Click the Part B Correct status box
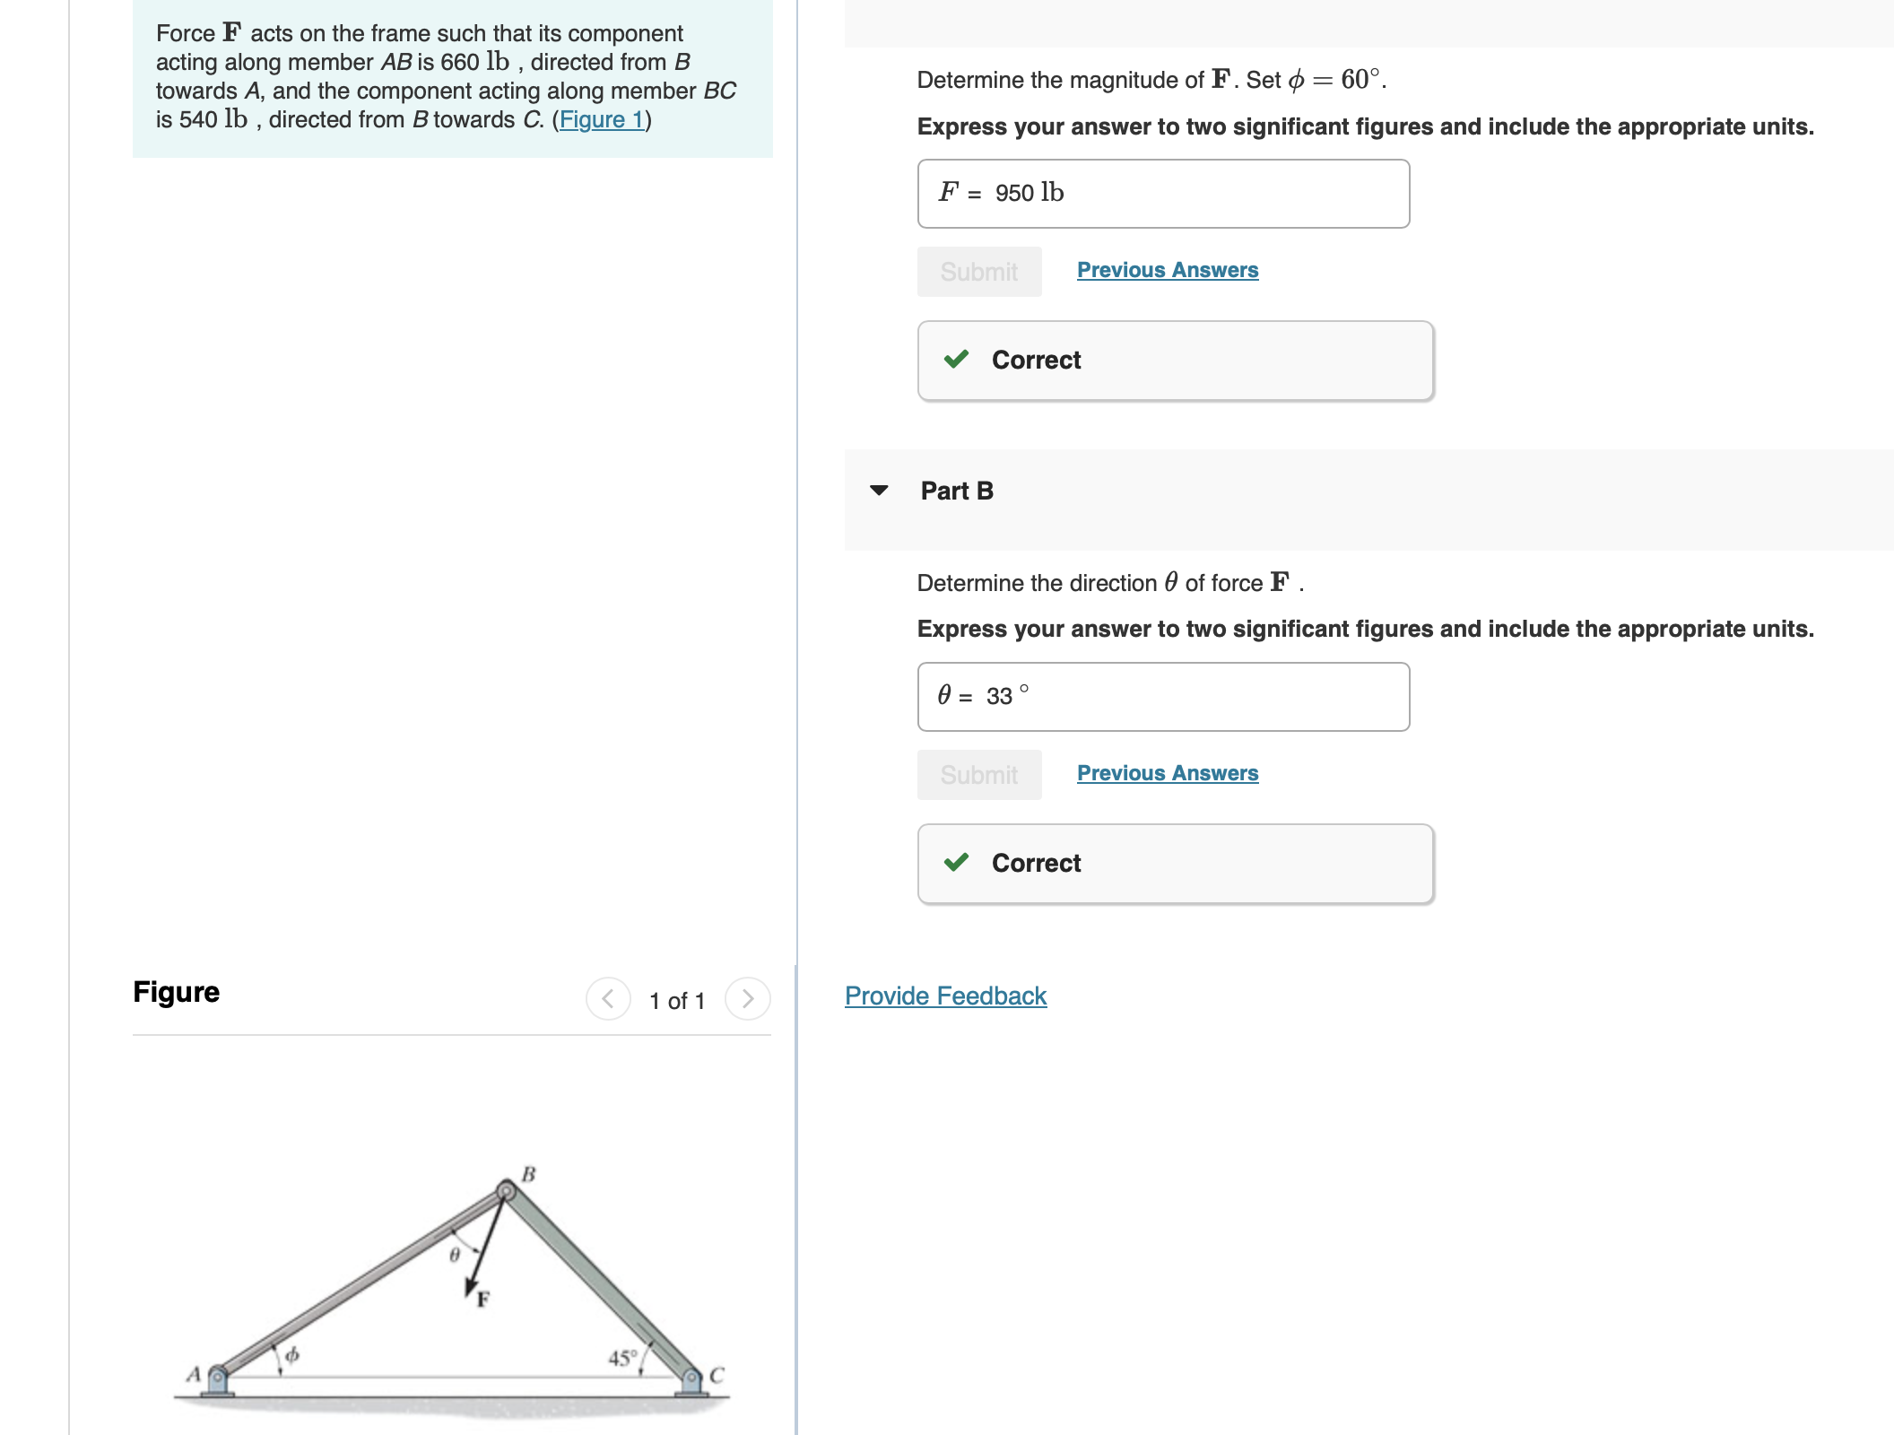The image size is (1894, 1435). click(x=1175, y=863)
